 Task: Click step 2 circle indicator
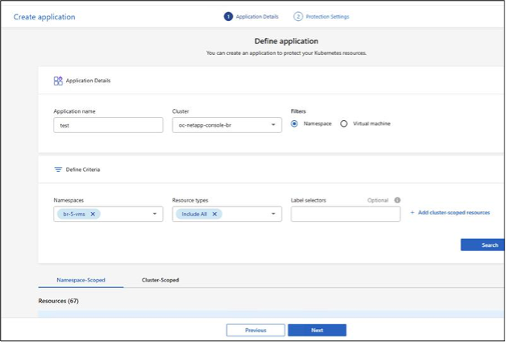pyautogui.click(x=298, y=16)
